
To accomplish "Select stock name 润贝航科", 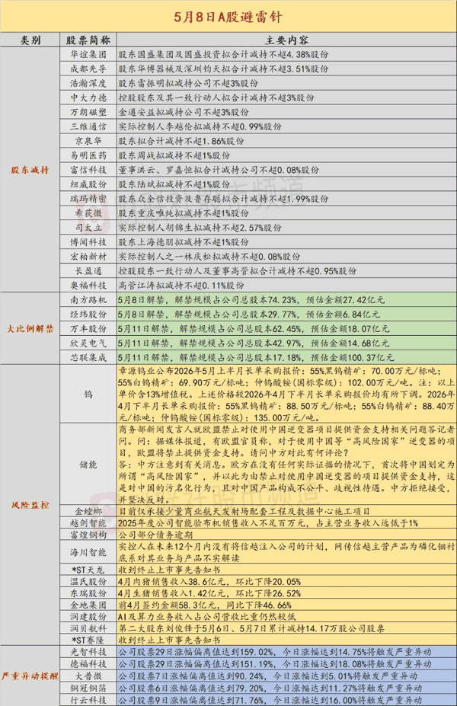I will [88, 628].
